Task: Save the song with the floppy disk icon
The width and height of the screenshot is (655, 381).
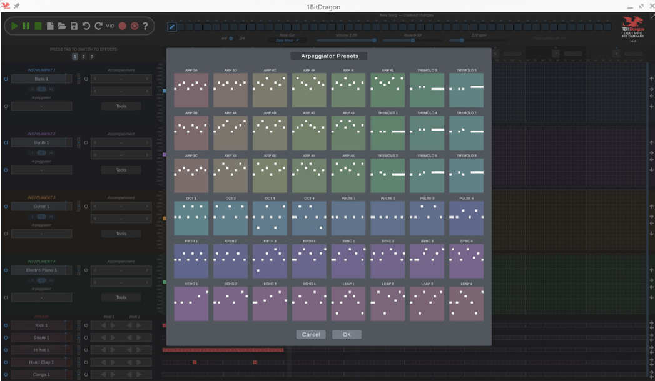Action: (x=74, y=26)
